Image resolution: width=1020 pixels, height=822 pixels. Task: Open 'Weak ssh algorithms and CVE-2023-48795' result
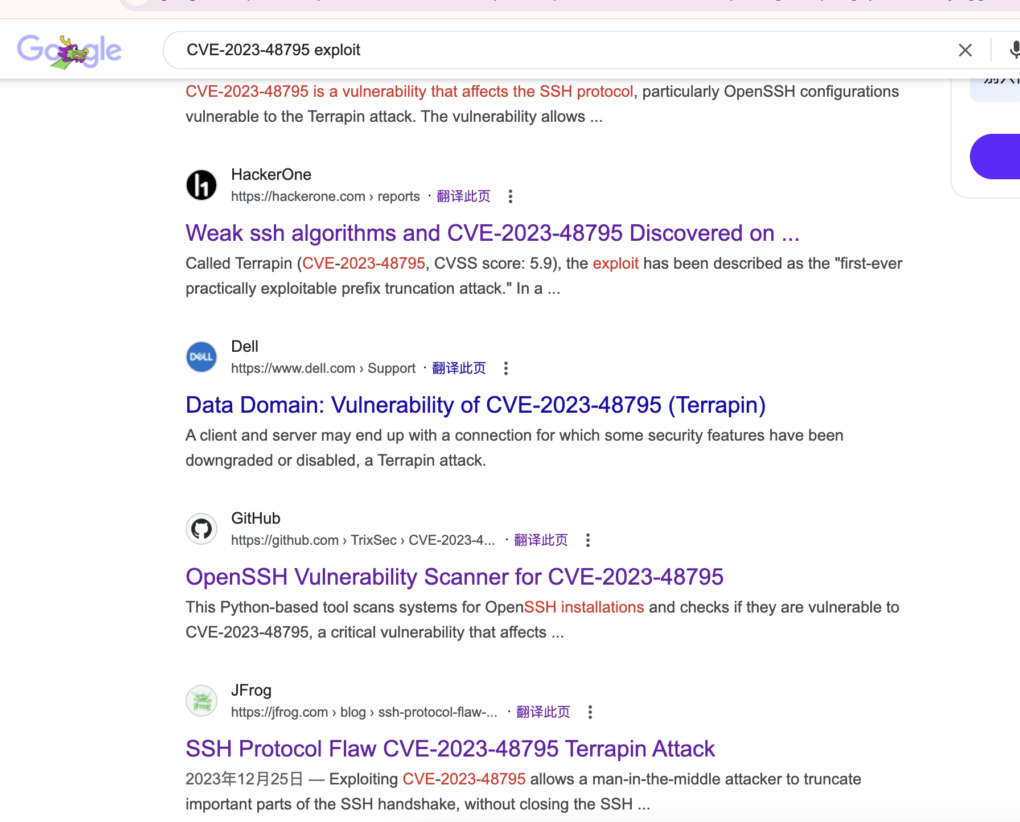492,233
